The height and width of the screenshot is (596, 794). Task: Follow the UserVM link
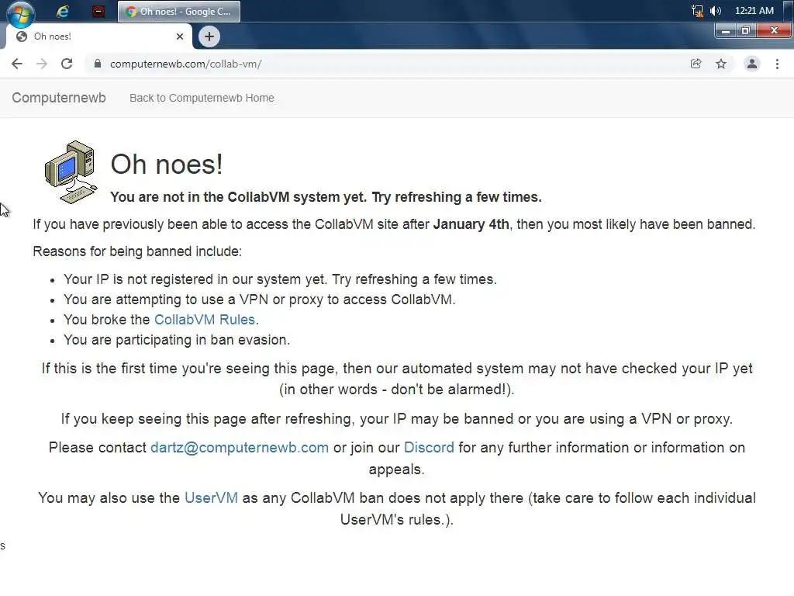click(x=211, y=497)
